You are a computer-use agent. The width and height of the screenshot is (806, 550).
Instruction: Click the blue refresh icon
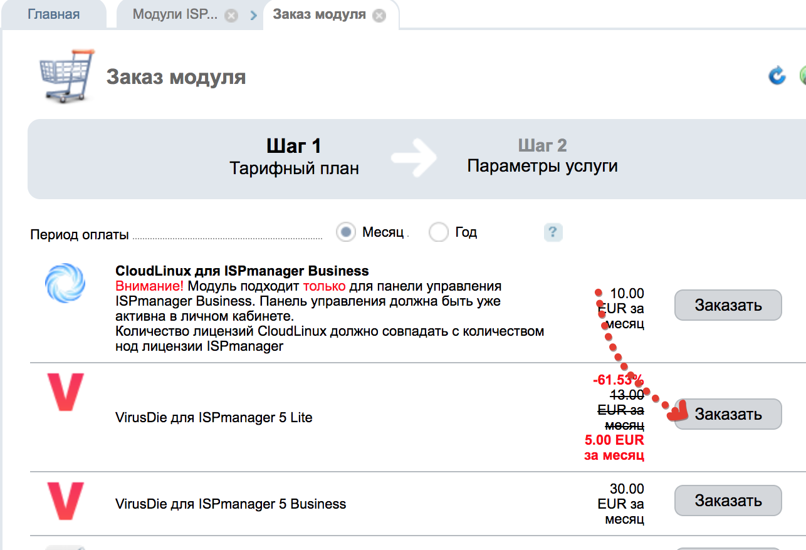777,76
